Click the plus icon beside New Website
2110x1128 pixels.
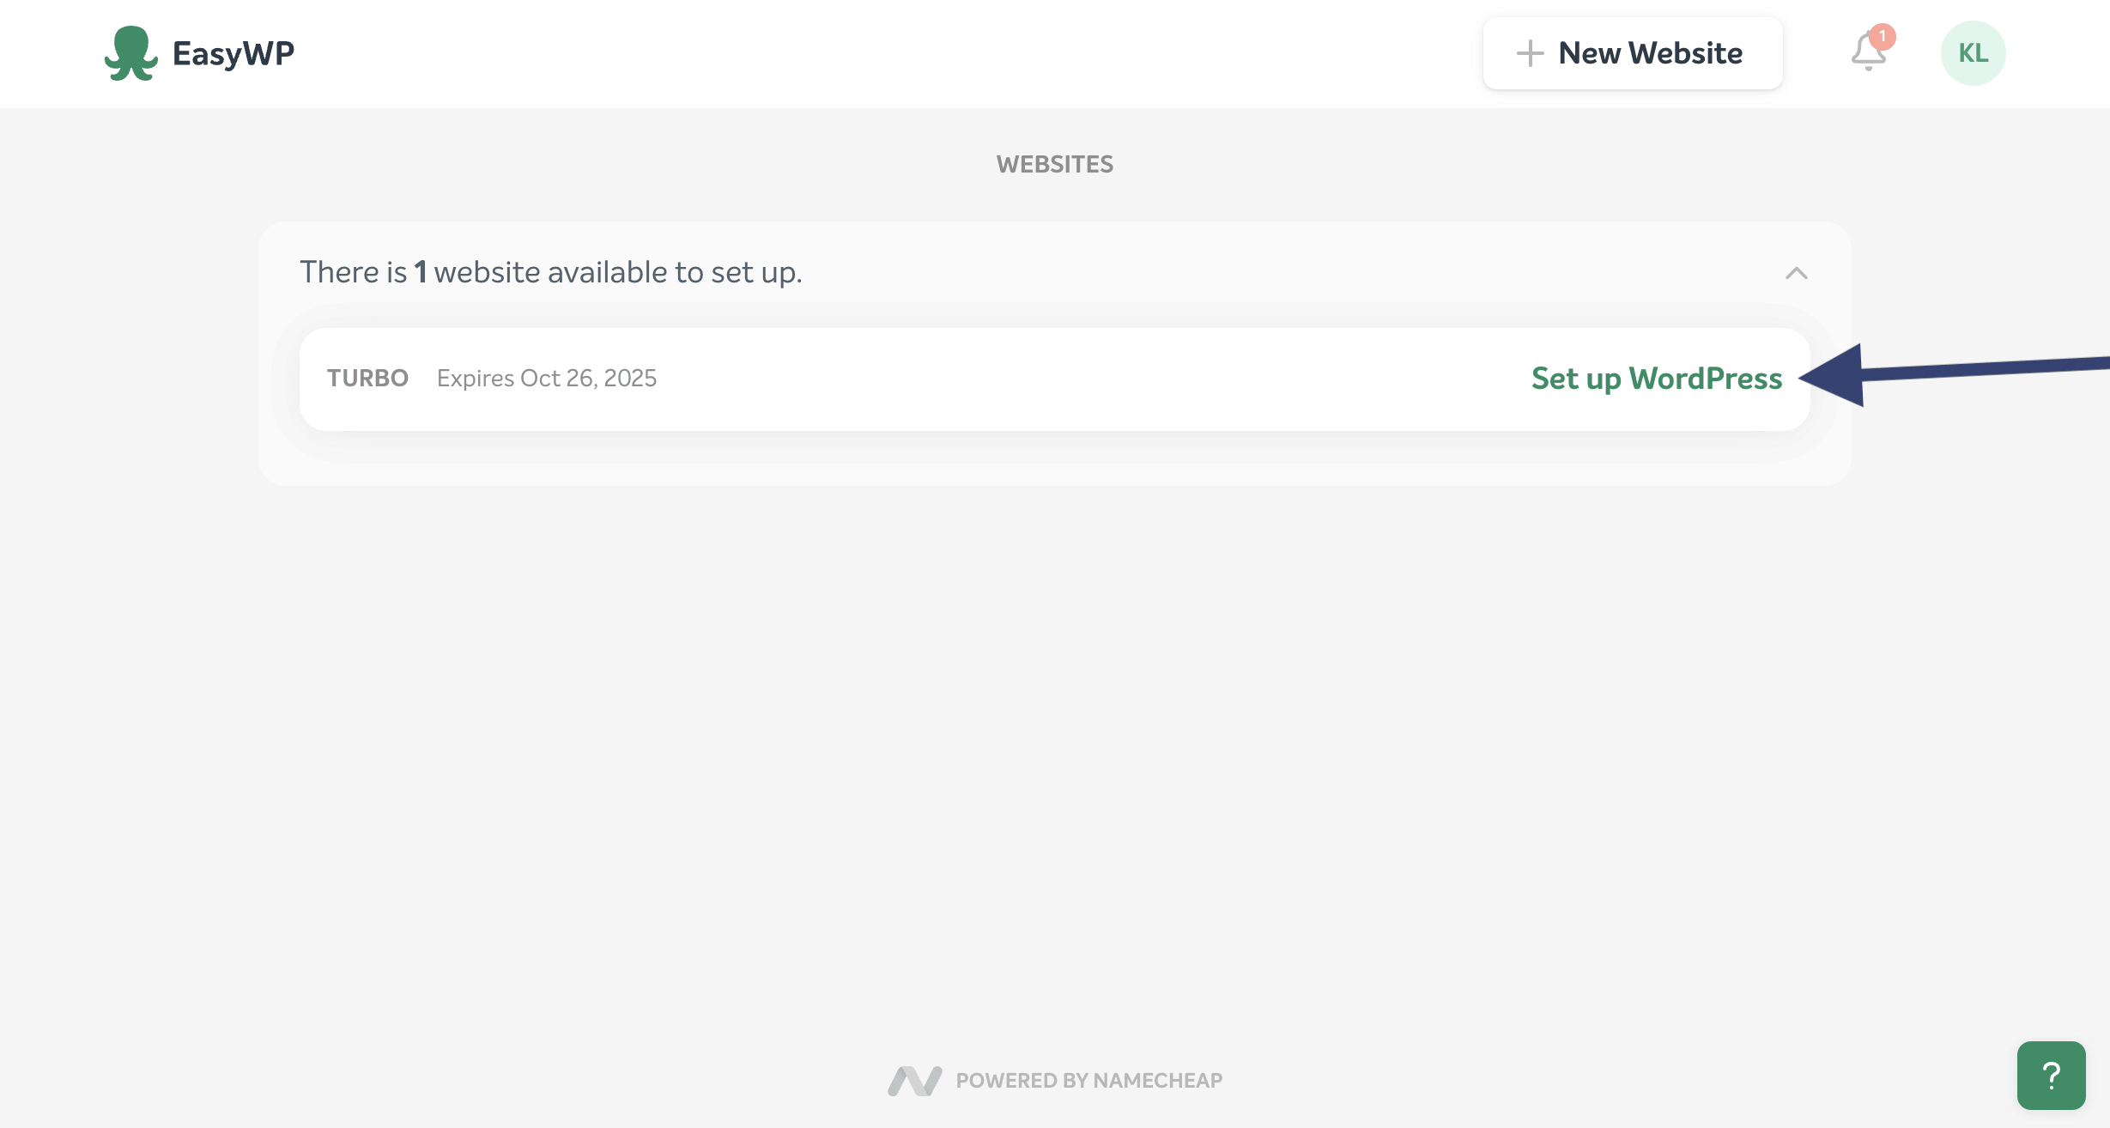pyautogui.click(x=1530, y=53)
